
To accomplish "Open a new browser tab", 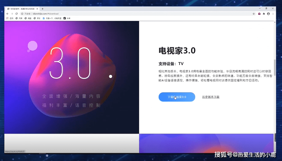I will click(43, 8).
